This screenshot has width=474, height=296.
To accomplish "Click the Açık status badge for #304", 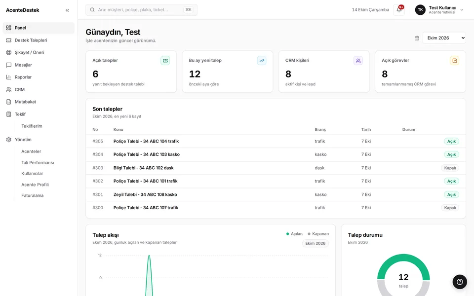I will coord(451,154).
